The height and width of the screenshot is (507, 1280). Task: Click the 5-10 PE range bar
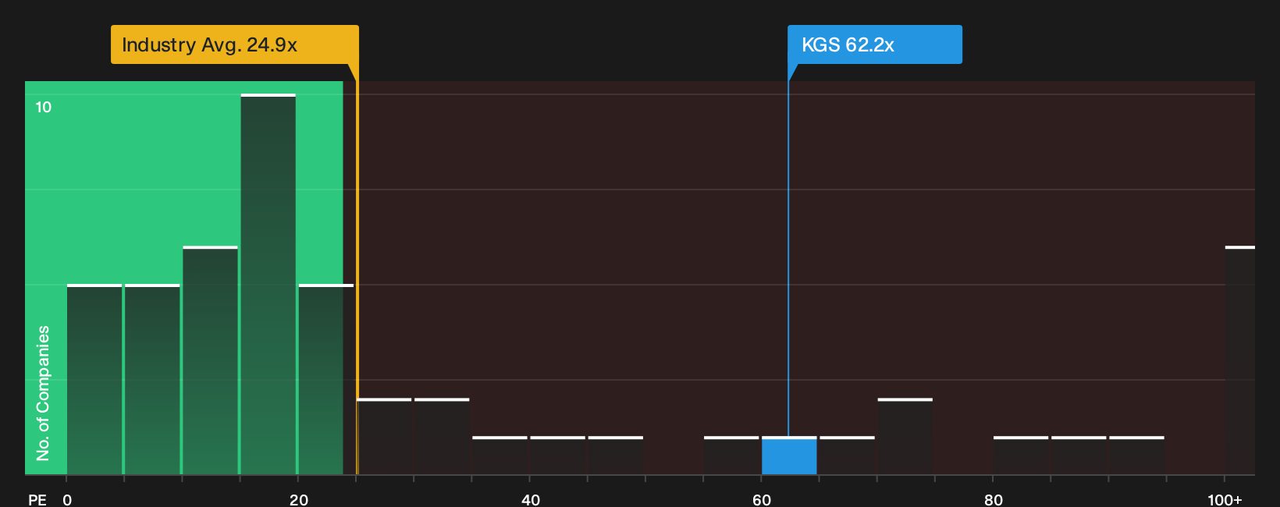pyautogui.click(x=152, y=379)
